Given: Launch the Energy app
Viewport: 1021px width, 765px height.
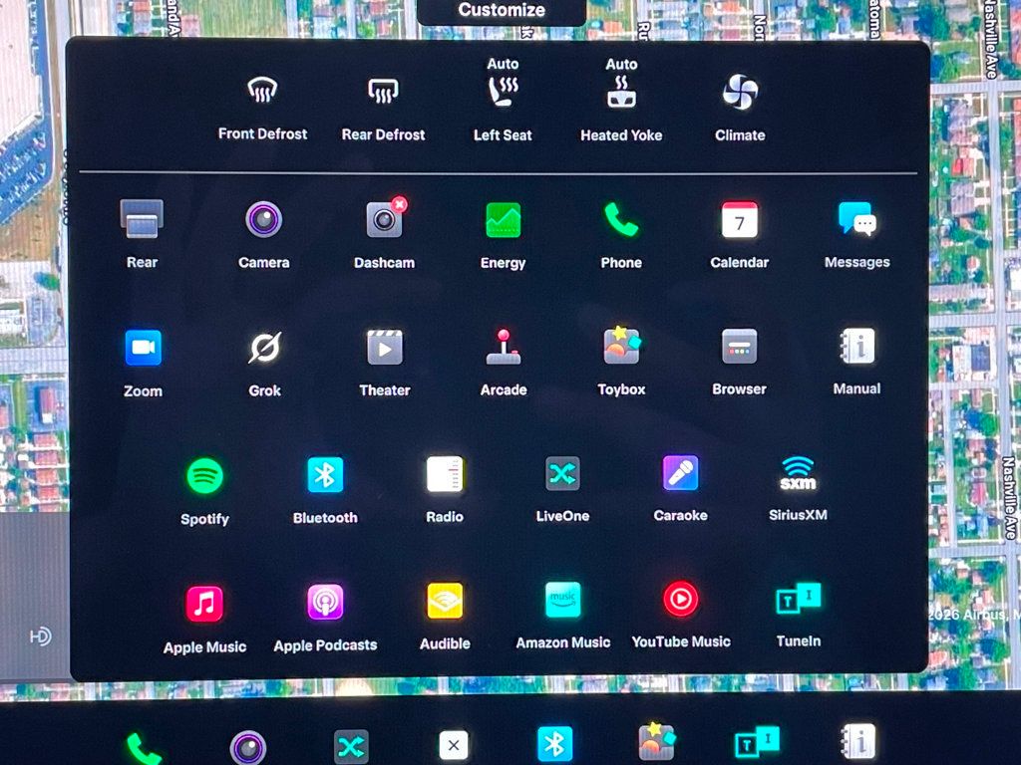Looking at the screenshot, I should pyautogui.click(x=503, y=220).
